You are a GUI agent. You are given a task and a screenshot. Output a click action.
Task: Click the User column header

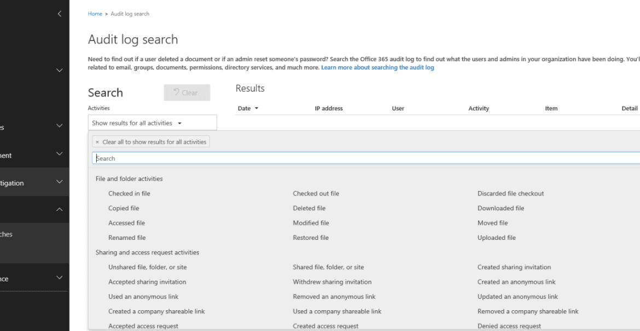pyautogui.click(x=398, y=108)
